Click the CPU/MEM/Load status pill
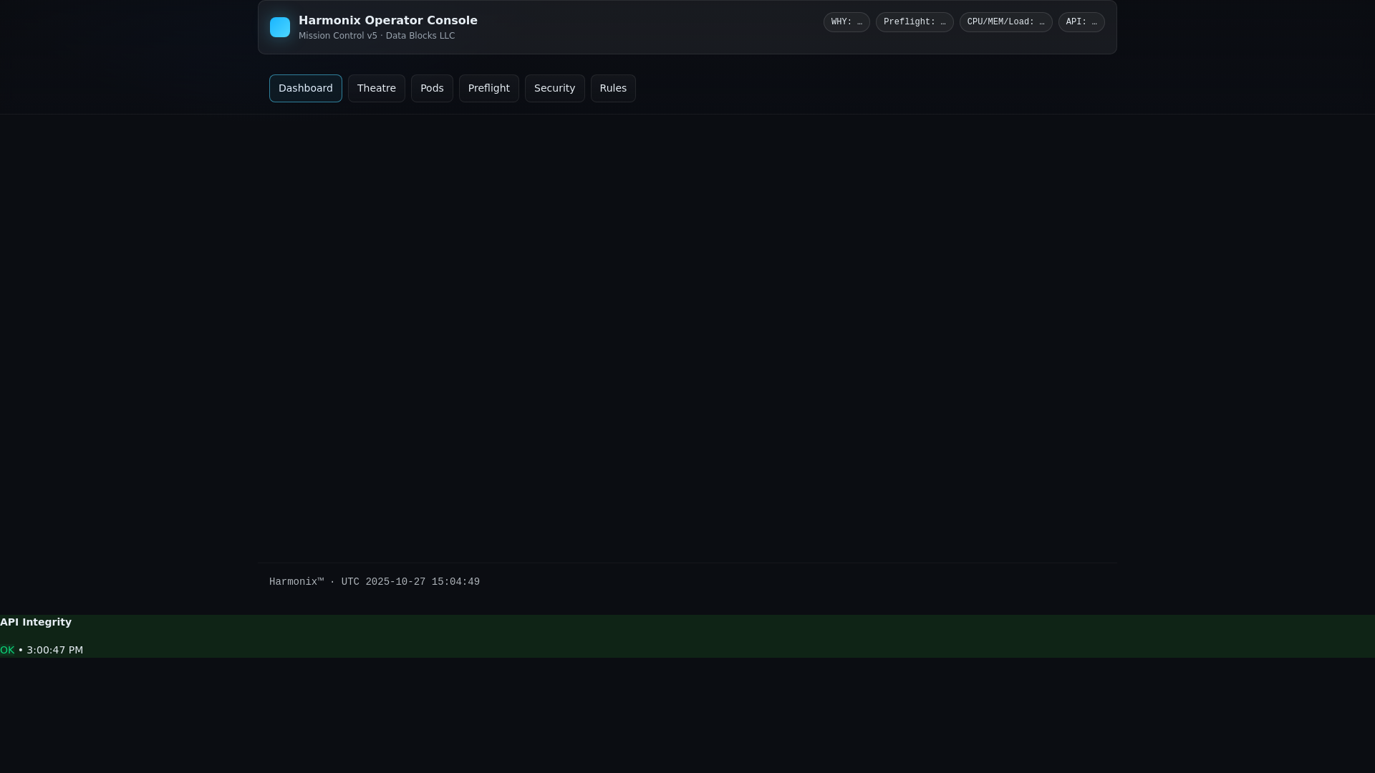The width and height of the screenshot is (1375, 773). (x=1005, y=22)
